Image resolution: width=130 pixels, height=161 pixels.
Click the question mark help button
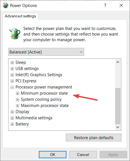pyautogui.click(x=105, y=5)
